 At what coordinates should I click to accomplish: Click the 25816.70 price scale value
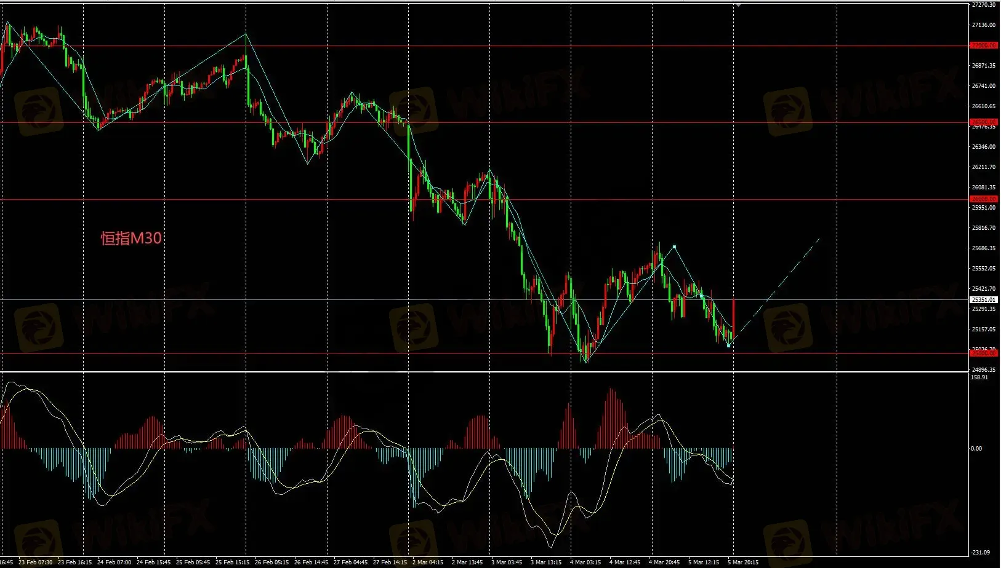coord(983,228)
